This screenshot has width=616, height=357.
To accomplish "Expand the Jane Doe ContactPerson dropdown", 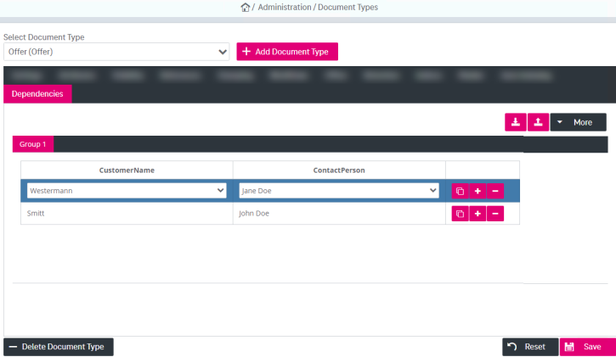I will tap(338, 191).
